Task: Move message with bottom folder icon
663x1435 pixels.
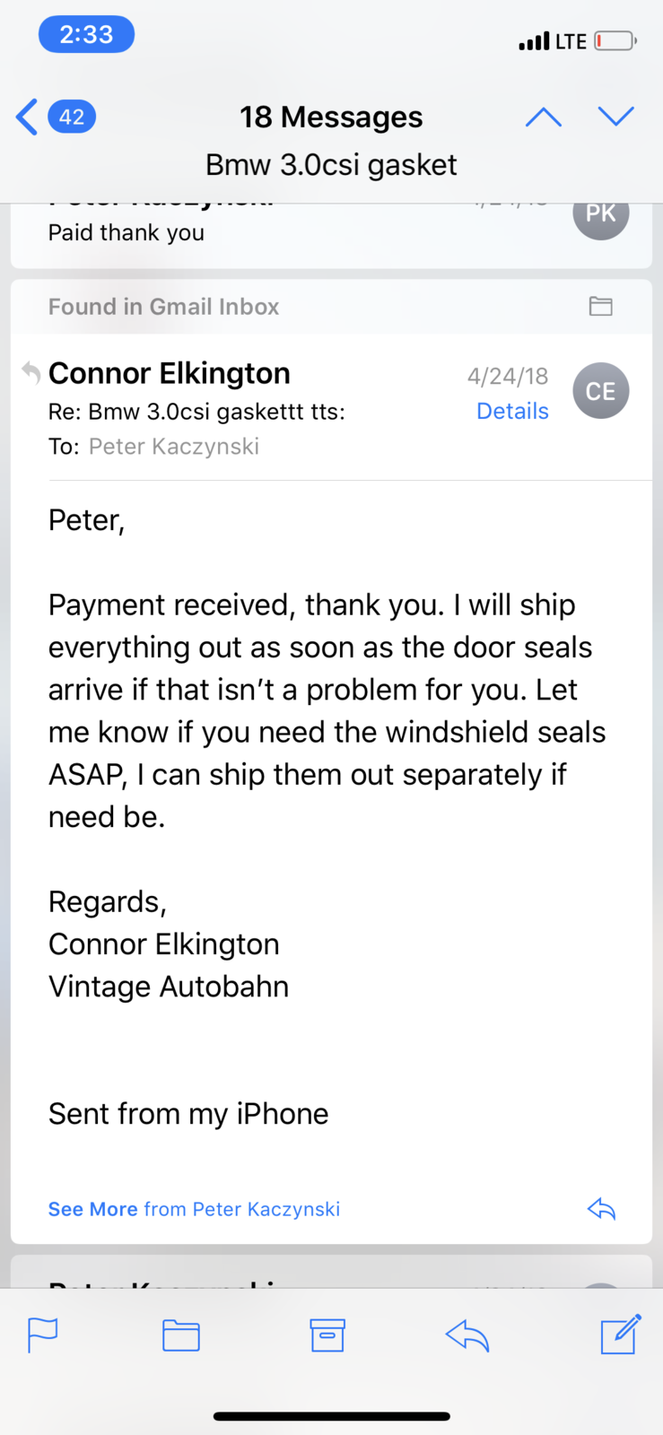Action: pyautogui.click(x=180, y=1335)
